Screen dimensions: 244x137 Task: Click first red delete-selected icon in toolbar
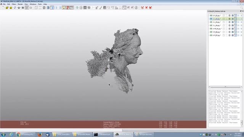click(x=142, y=8)
